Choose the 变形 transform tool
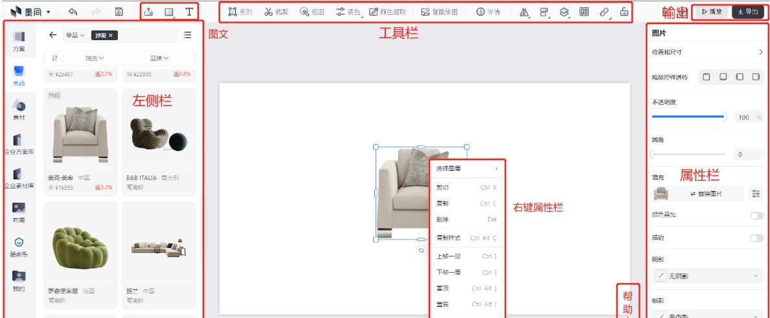770x318 pixels. click(x=240, y=12)
